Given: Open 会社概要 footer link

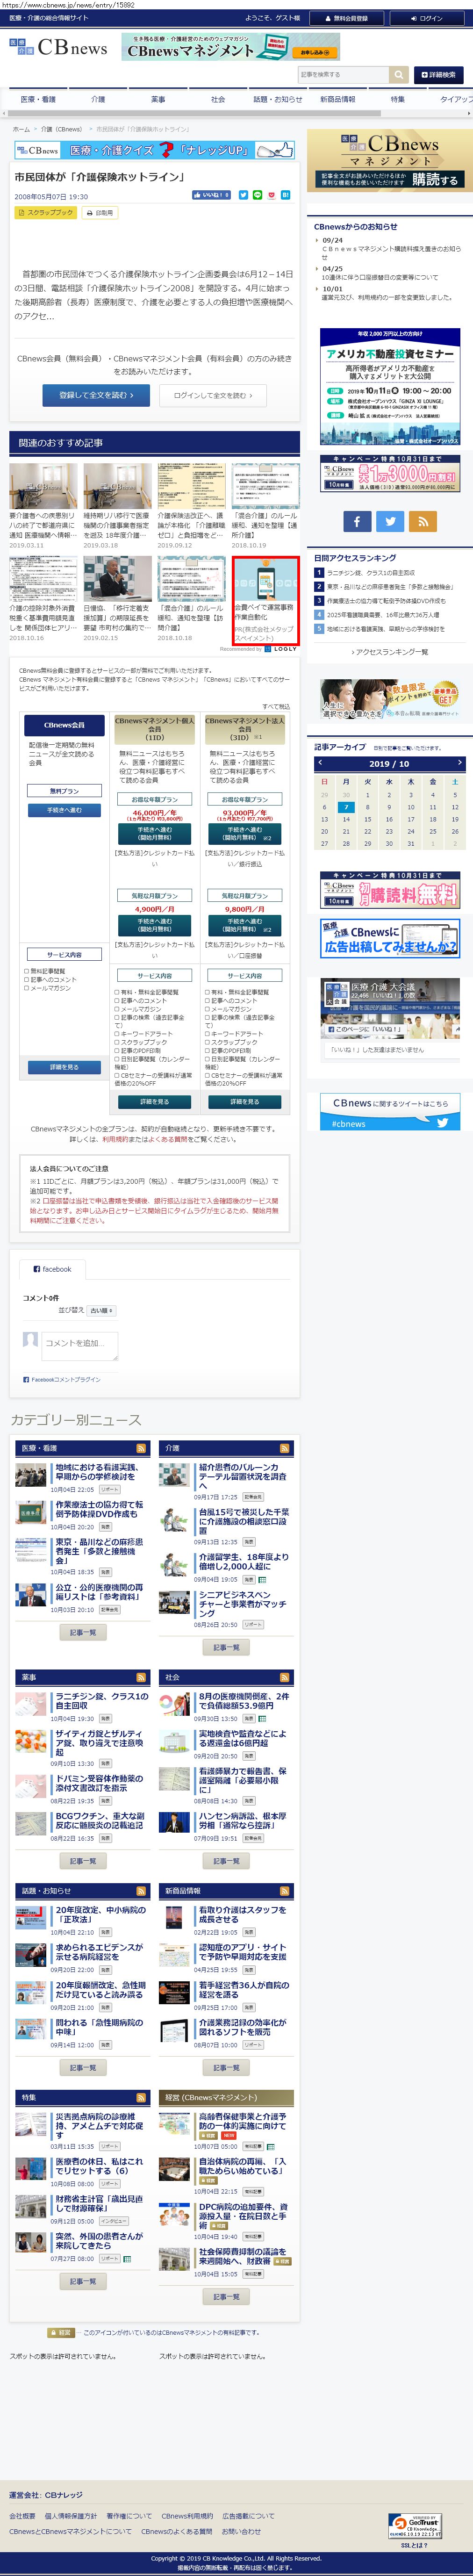Looking at the screenshot, I should pos(22,2516).
